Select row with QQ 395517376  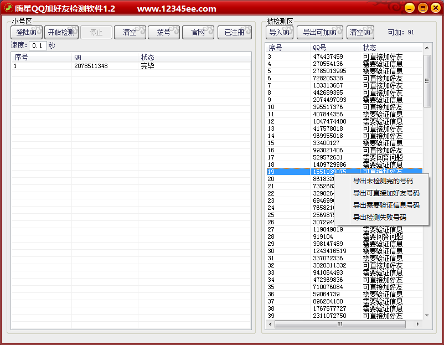(344, 107)
